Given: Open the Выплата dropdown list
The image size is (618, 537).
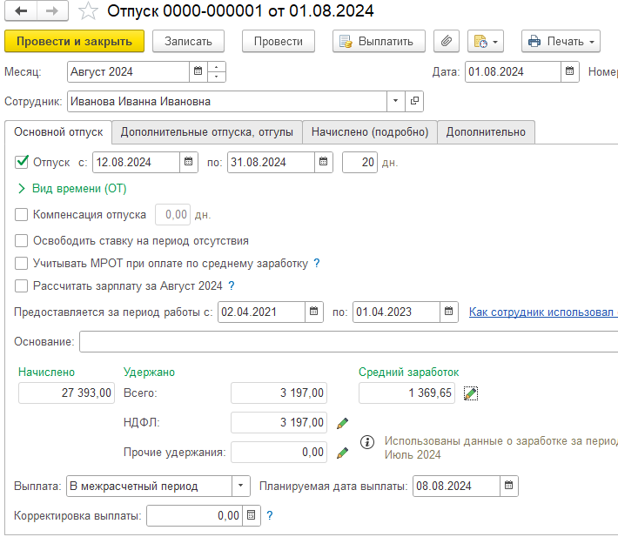Looking at the screenshot, I should pos(240,486).
